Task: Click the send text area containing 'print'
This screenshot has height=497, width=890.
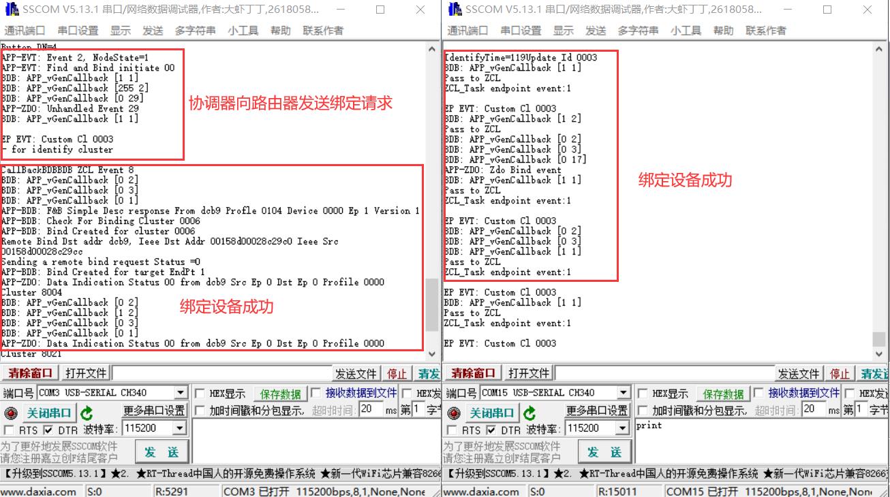Action: pos(761,443)
